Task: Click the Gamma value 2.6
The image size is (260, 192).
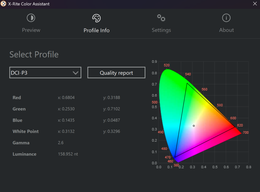Action: click(61, 143)
